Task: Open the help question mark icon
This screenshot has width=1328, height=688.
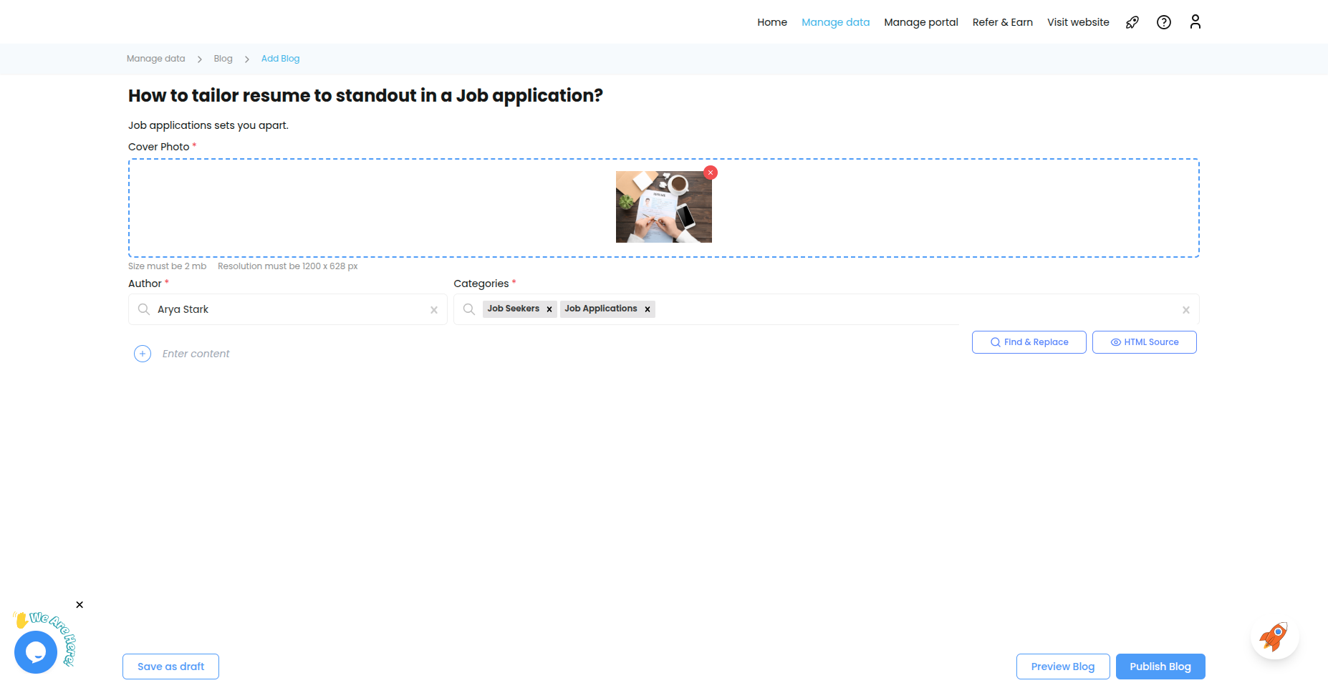Action: pyautogui.click(x=1164, y=22)
